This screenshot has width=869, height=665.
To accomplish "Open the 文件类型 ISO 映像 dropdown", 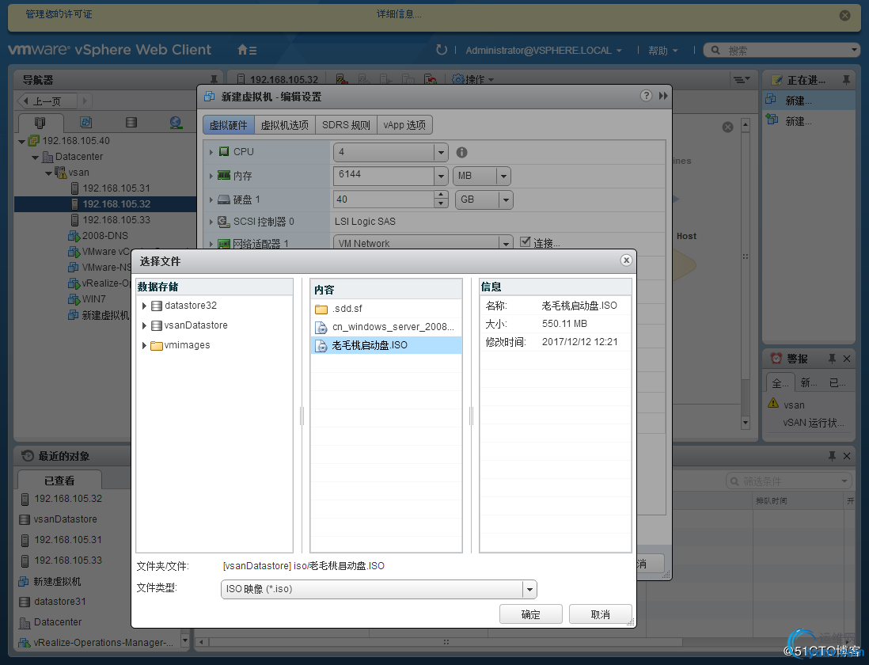I will 529,589.
